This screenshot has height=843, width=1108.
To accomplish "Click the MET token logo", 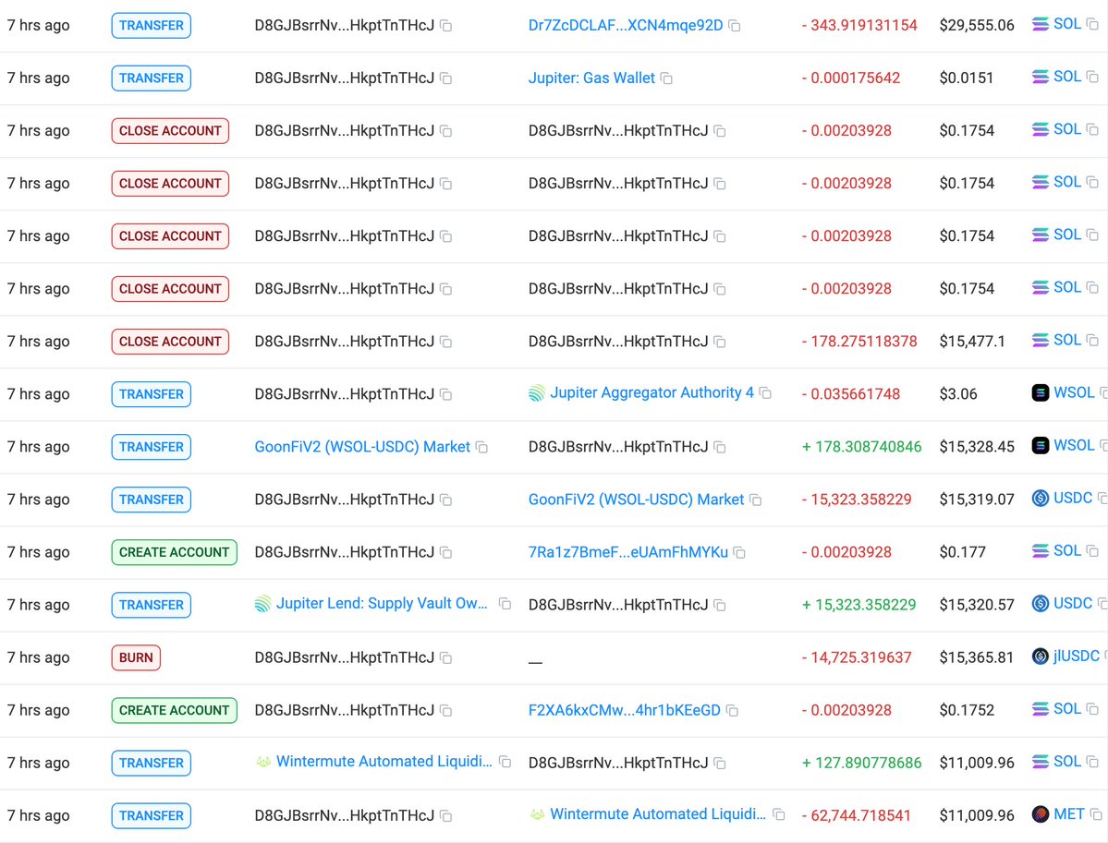I will (x=1041, y=814).
